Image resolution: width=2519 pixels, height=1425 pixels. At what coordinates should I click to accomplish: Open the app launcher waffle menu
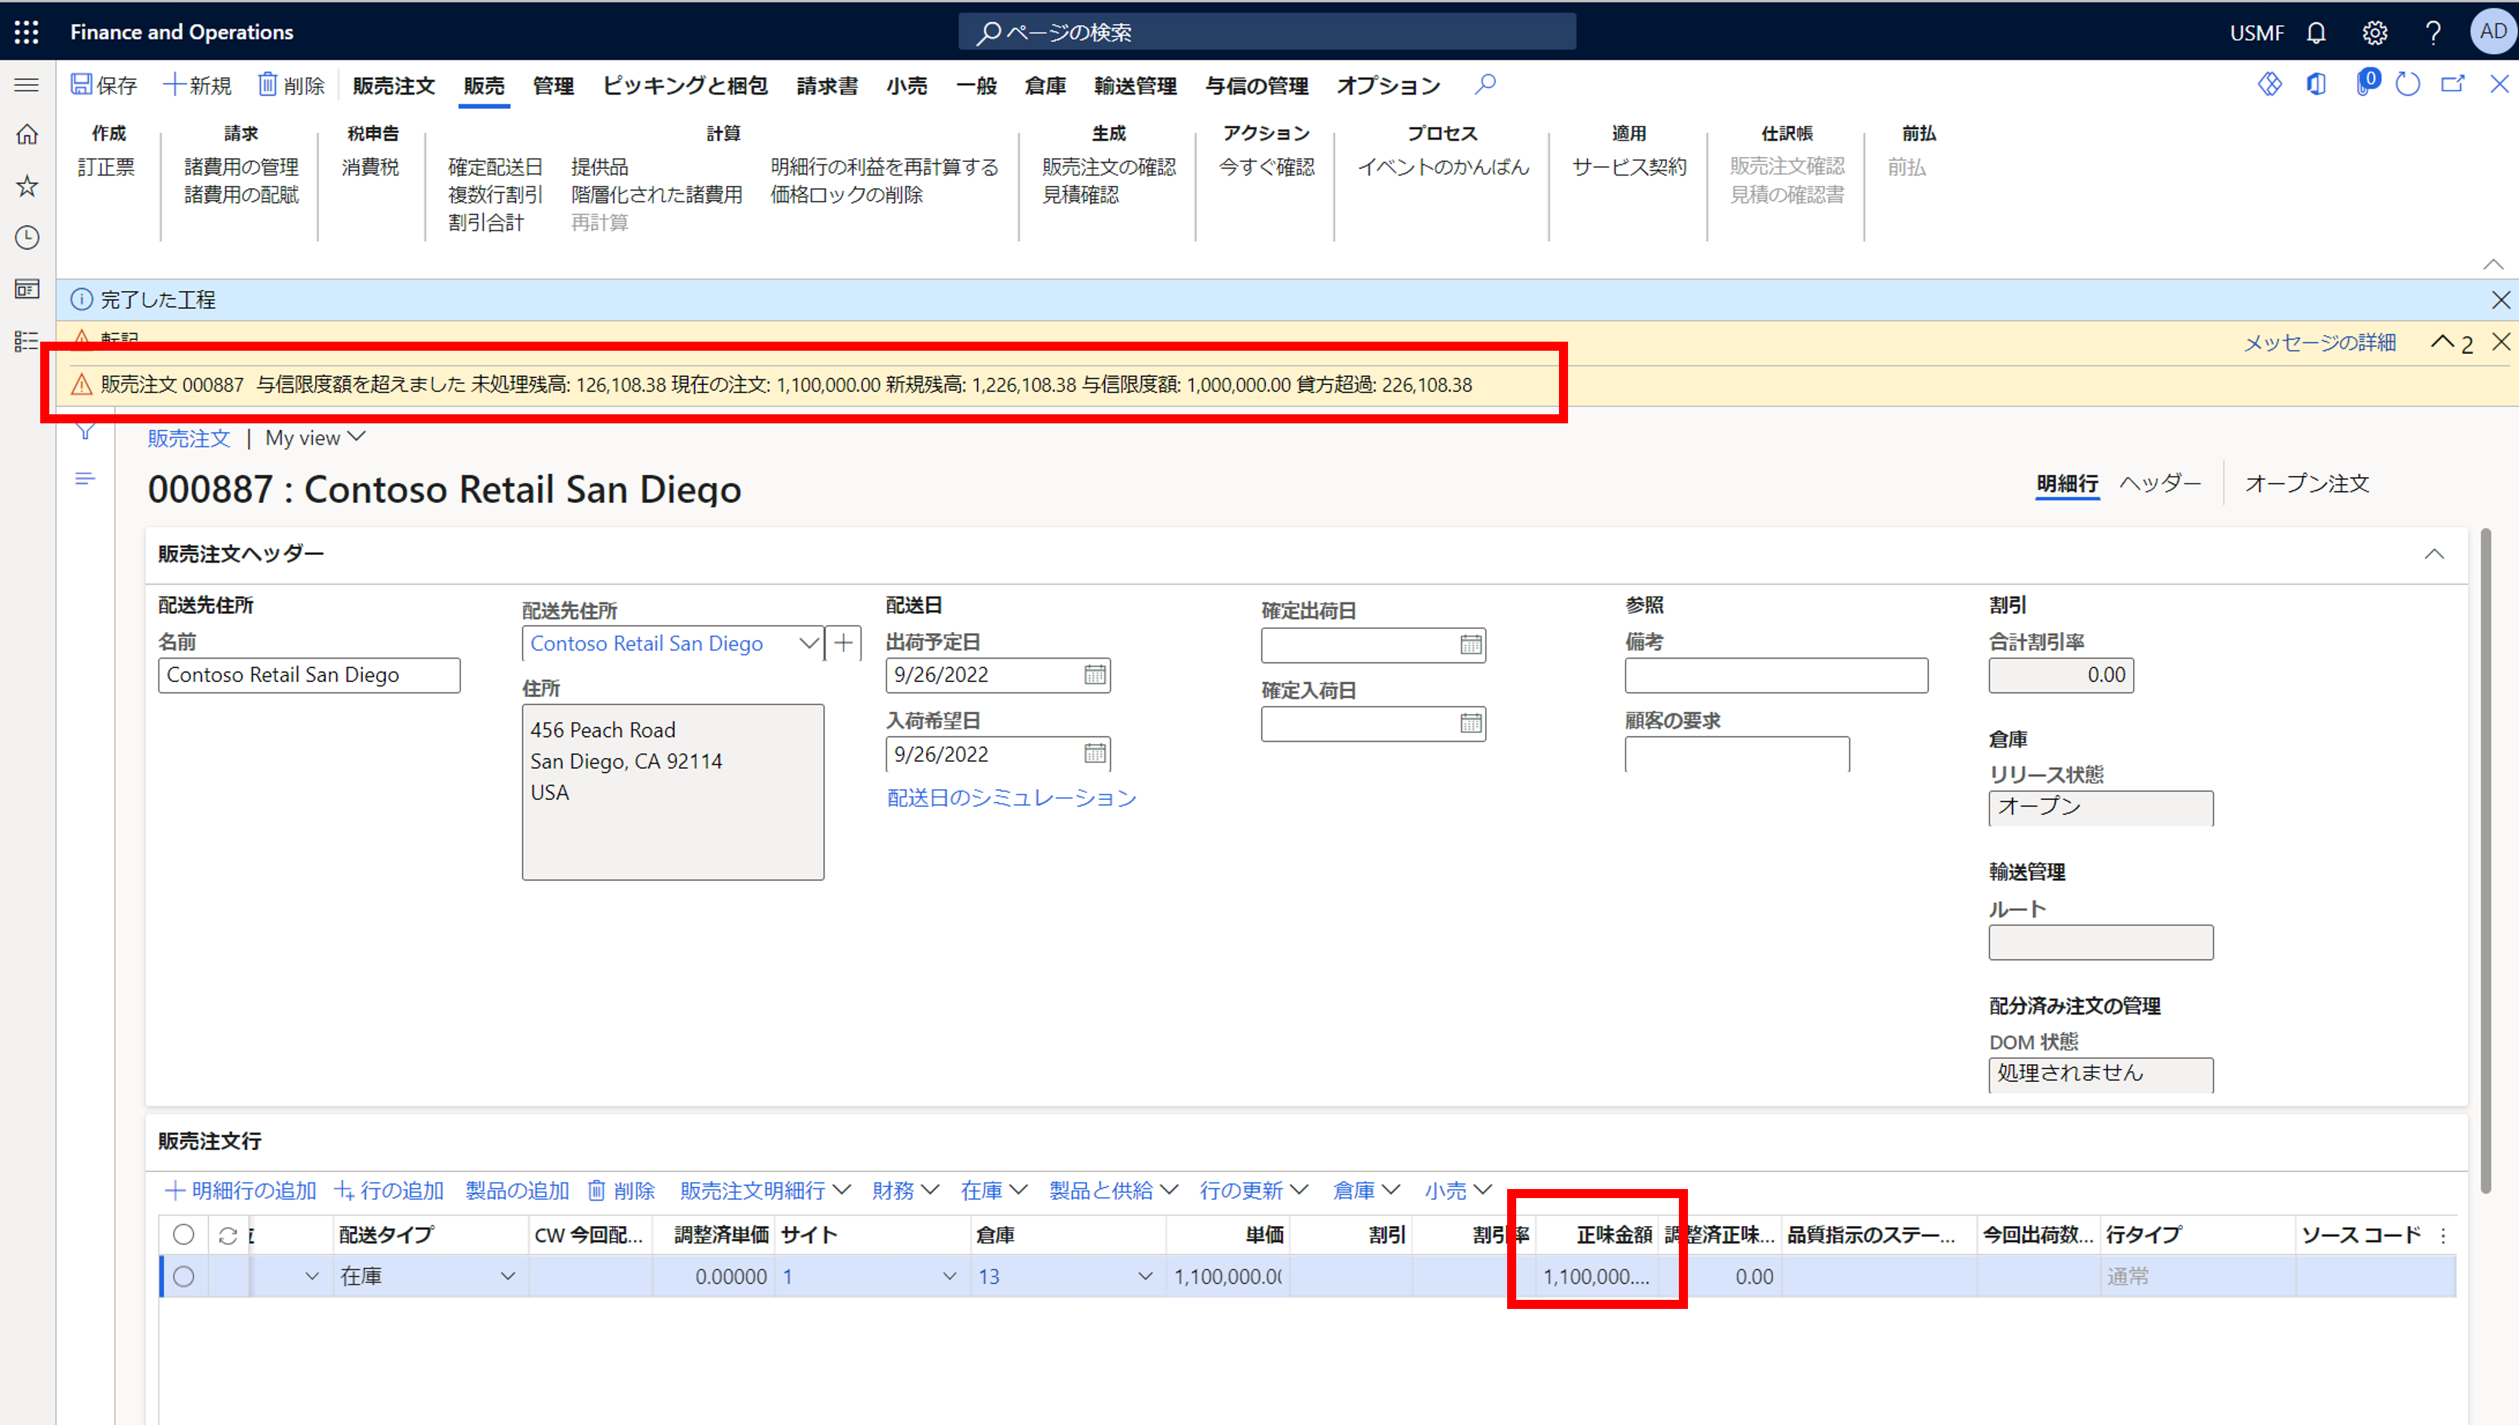click(27, 32)
